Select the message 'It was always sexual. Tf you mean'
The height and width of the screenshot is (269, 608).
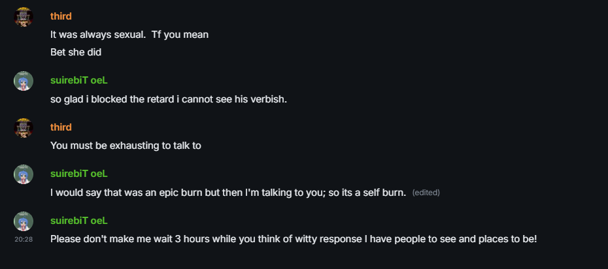click(129, 35)
